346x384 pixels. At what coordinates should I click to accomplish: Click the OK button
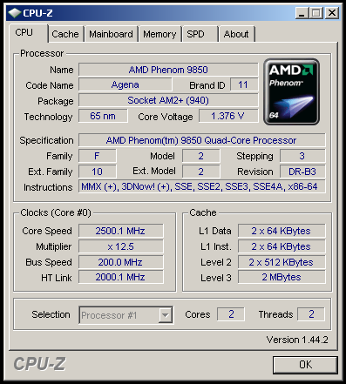[305, 365]
